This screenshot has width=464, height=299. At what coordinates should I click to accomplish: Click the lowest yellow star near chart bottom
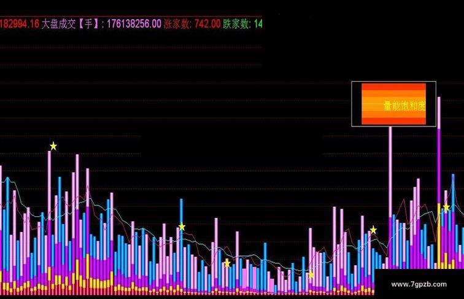pos(311,275)
